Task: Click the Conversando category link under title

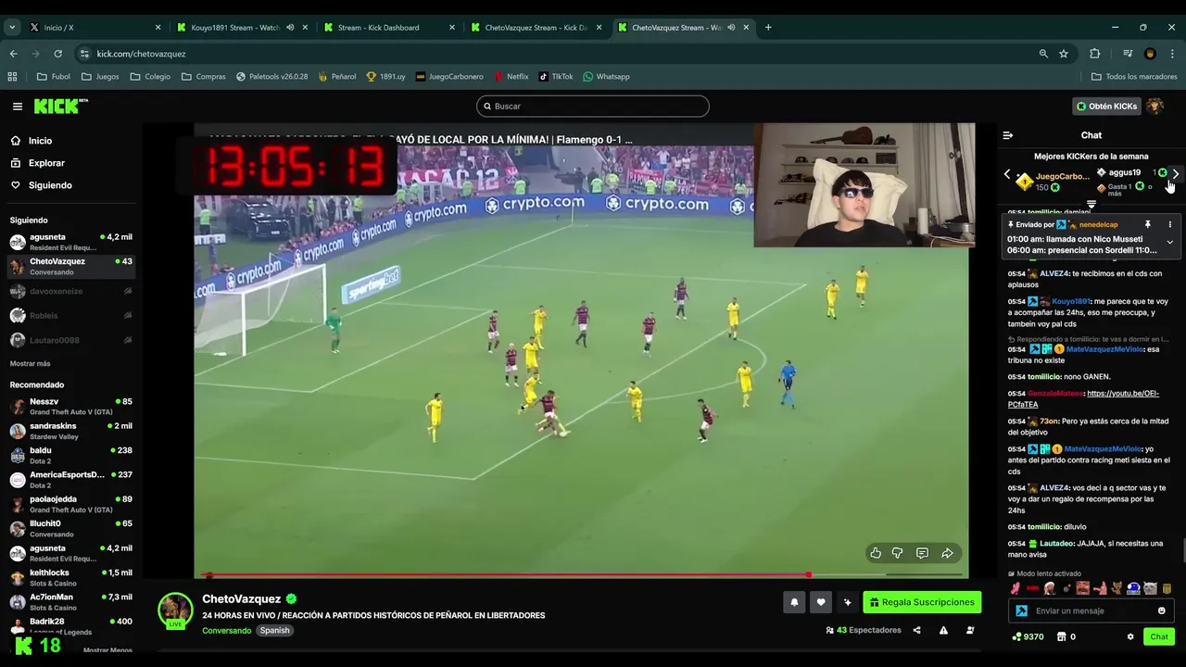Action: (x=227, y=630)
